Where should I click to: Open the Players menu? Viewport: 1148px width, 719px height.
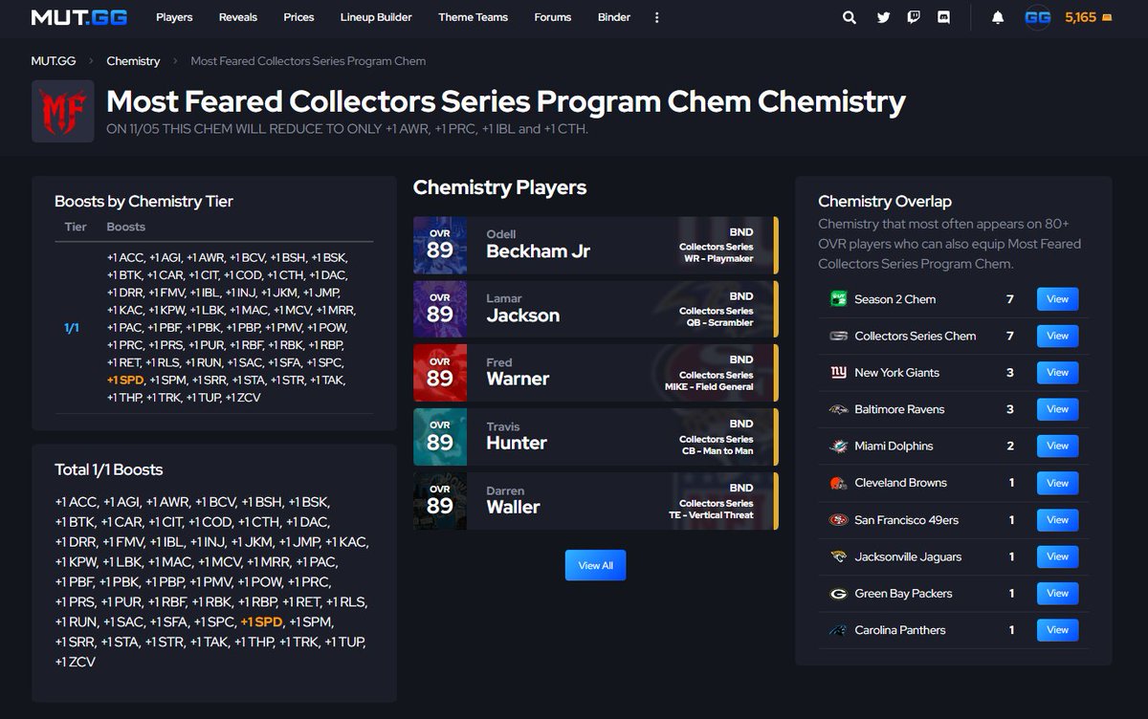click(x=174, y=17)
